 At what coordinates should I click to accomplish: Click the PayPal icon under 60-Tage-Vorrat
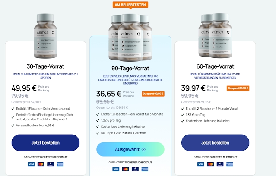coord(220,164)
